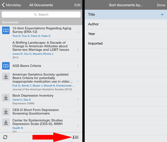
Task: Sort documents by Year
Action: coord(126,34)
